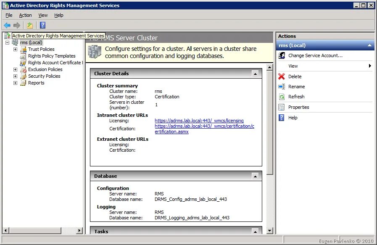
Task: Click the Security Policies tree icon
Action: coord(23,76)
